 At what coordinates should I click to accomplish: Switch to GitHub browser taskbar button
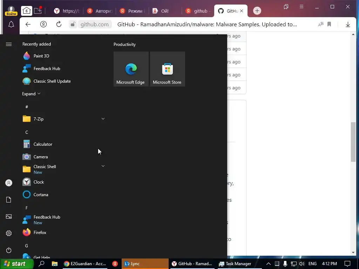(192, 264)
